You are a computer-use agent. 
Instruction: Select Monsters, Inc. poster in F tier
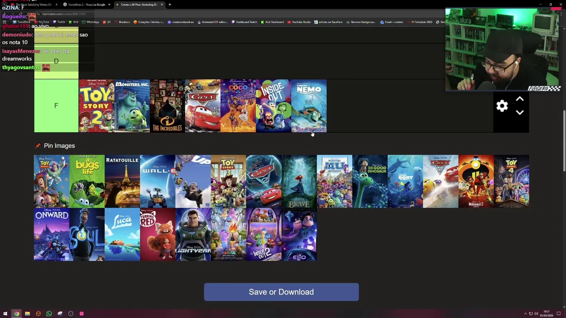coord(132,106)
